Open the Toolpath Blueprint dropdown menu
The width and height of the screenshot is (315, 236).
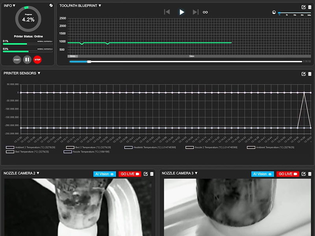(100, 6)
